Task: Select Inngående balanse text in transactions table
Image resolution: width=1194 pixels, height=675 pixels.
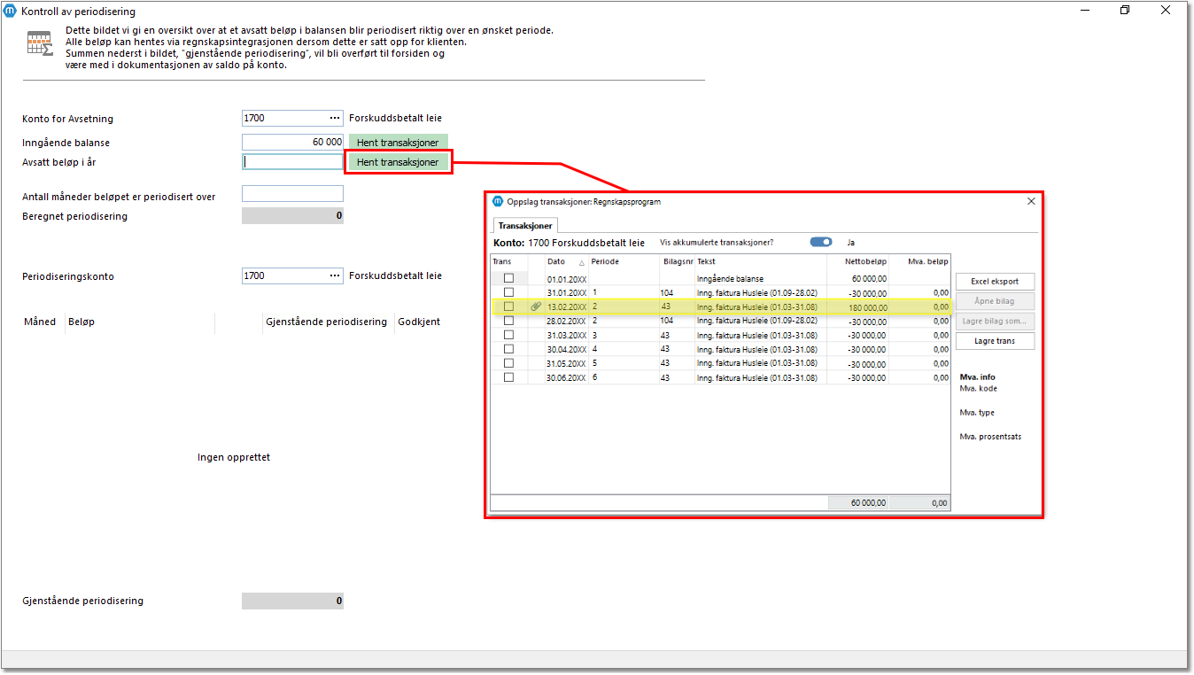Action: (730, 278)
